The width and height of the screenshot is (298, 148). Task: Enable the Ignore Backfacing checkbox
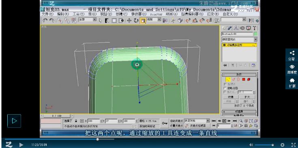(225, 88)
